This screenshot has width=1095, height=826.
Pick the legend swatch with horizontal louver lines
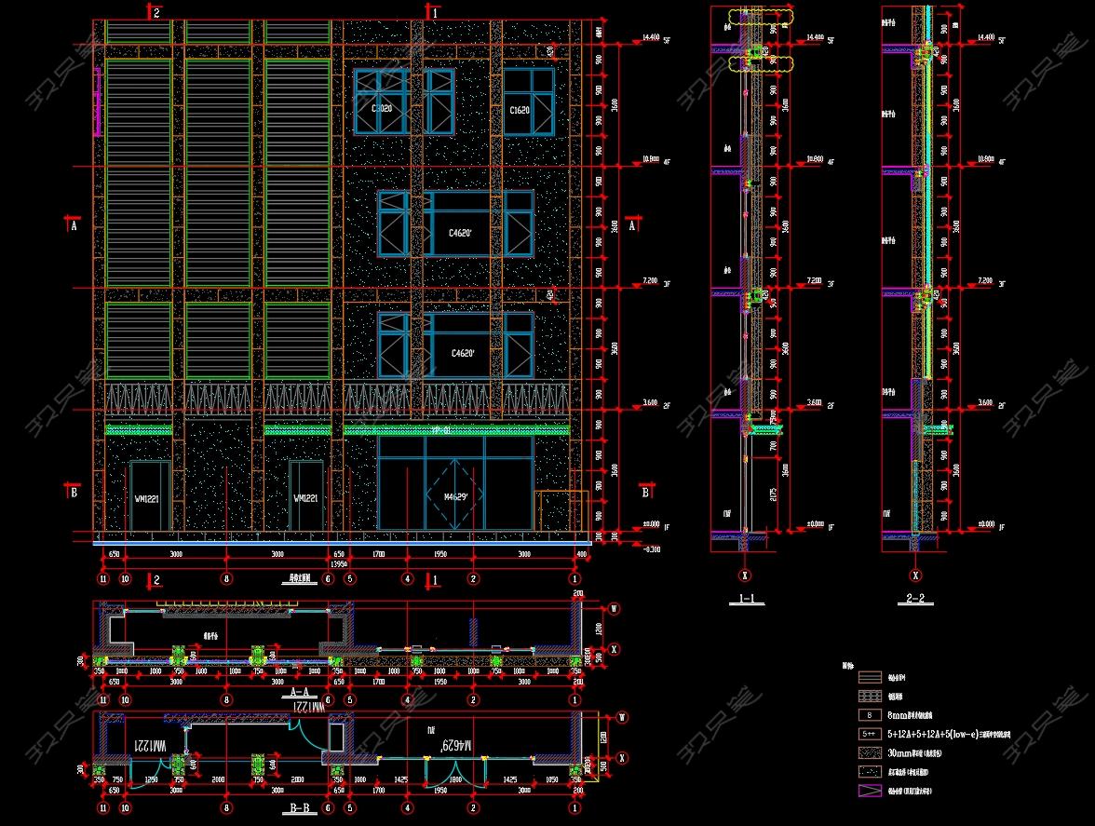tap(870, 677)
